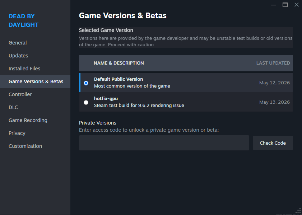302x215 pixels.
Task: Click the window resize grip in corner
Action: pos(298,211)
